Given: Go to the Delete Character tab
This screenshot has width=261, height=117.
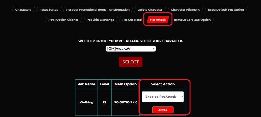Looking at the screenshot, I should click(x=150, y=9).
